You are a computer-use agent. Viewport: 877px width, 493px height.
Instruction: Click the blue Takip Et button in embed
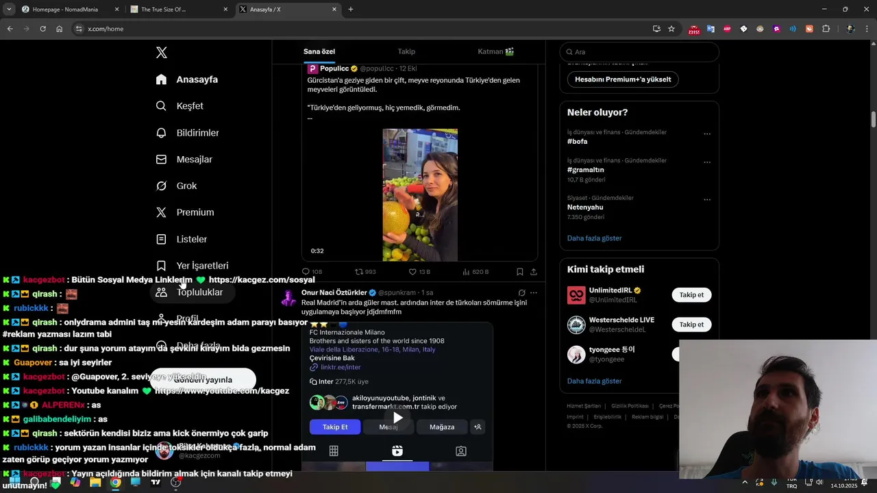coord(335,427)
